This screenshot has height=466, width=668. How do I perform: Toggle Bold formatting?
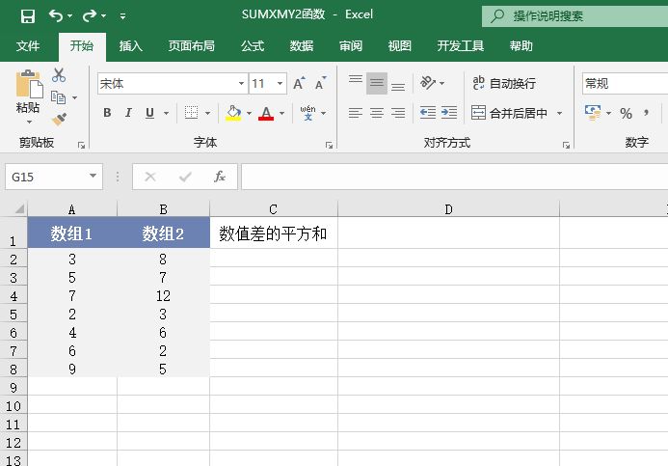(107, 113)
